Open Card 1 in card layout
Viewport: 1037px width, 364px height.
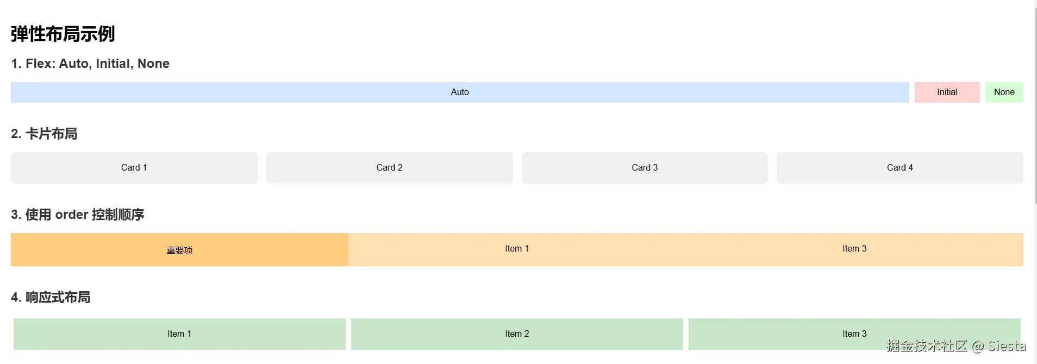point(134,168)
